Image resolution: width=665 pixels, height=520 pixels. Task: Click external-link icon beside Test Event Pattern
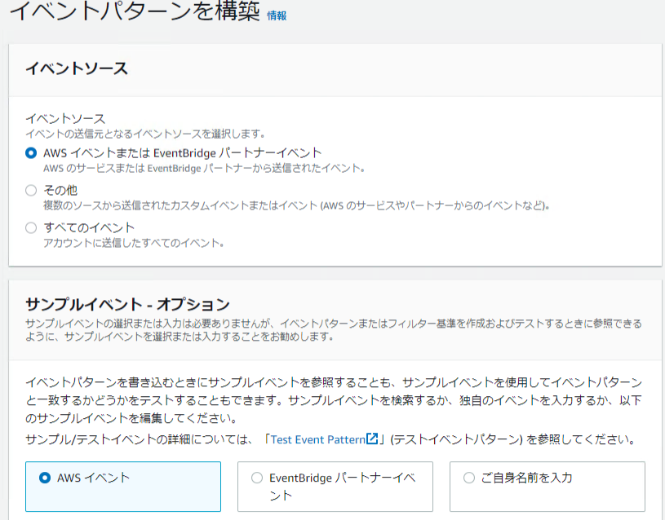372,438
